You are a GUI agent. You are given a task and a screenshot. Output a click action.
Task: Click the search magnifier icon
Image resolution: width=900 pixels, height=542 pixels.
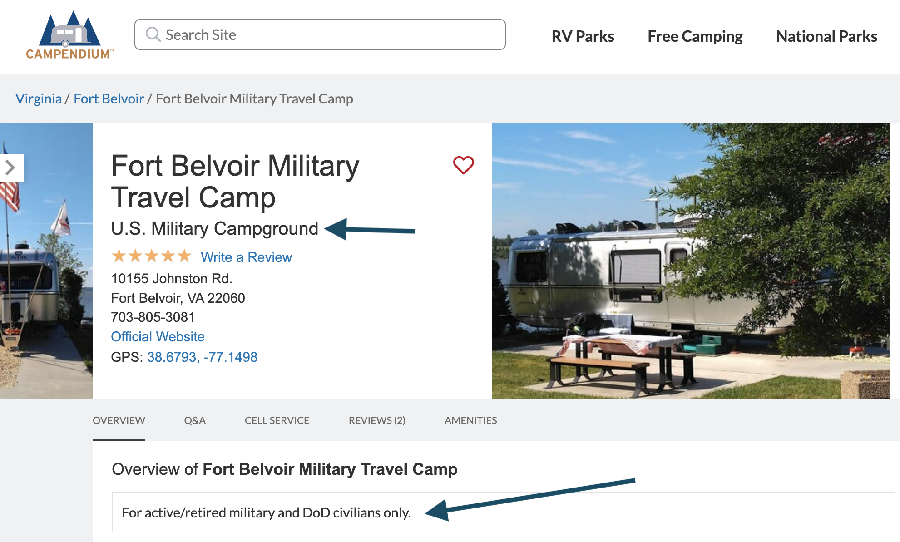(x=153, y=34)
